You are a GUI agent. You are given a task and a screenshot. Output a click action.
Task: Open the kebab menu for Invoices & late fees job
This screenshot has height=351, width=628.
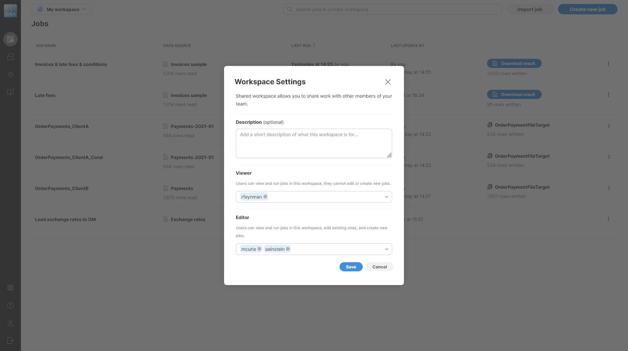pyautogui.click(x=608, y=64)
